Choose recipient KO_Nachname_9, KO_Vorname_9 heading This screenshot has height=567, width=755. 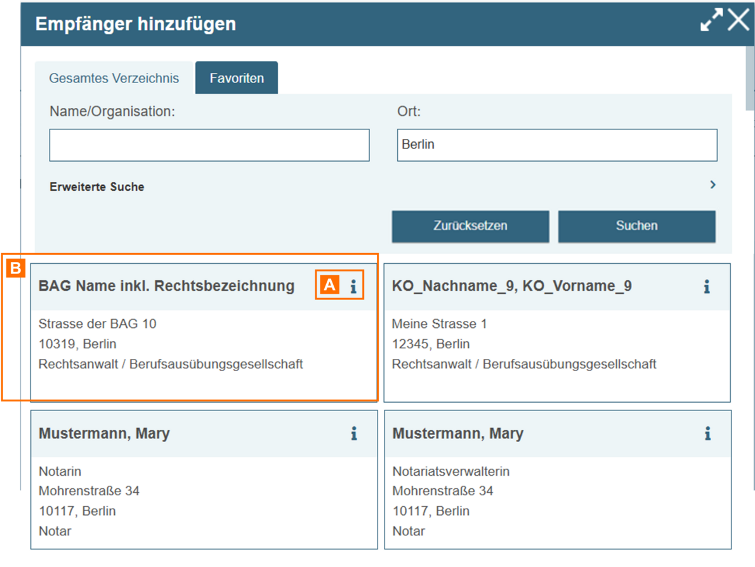[x=511, y=287]
